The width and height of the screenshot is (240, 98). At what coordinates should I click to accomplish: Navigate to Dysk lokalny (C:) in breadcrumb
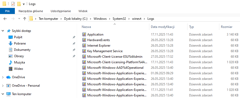[x=76, y=19]
